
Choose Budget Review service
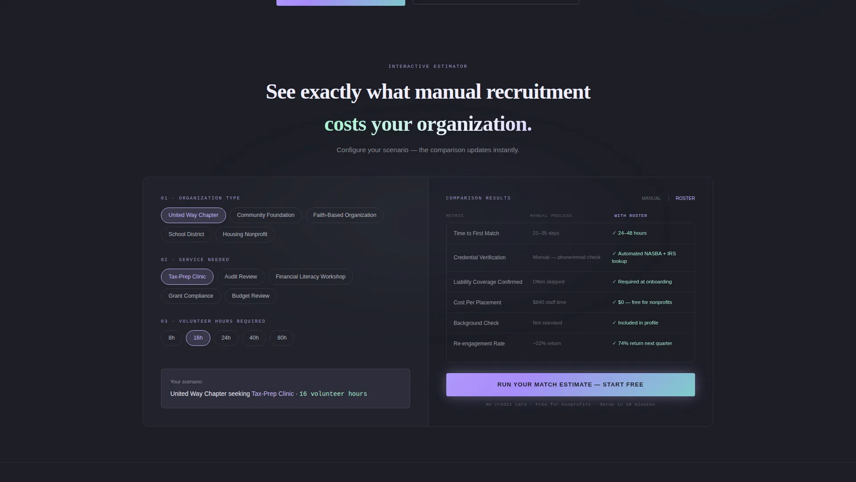tap(251, 296)
